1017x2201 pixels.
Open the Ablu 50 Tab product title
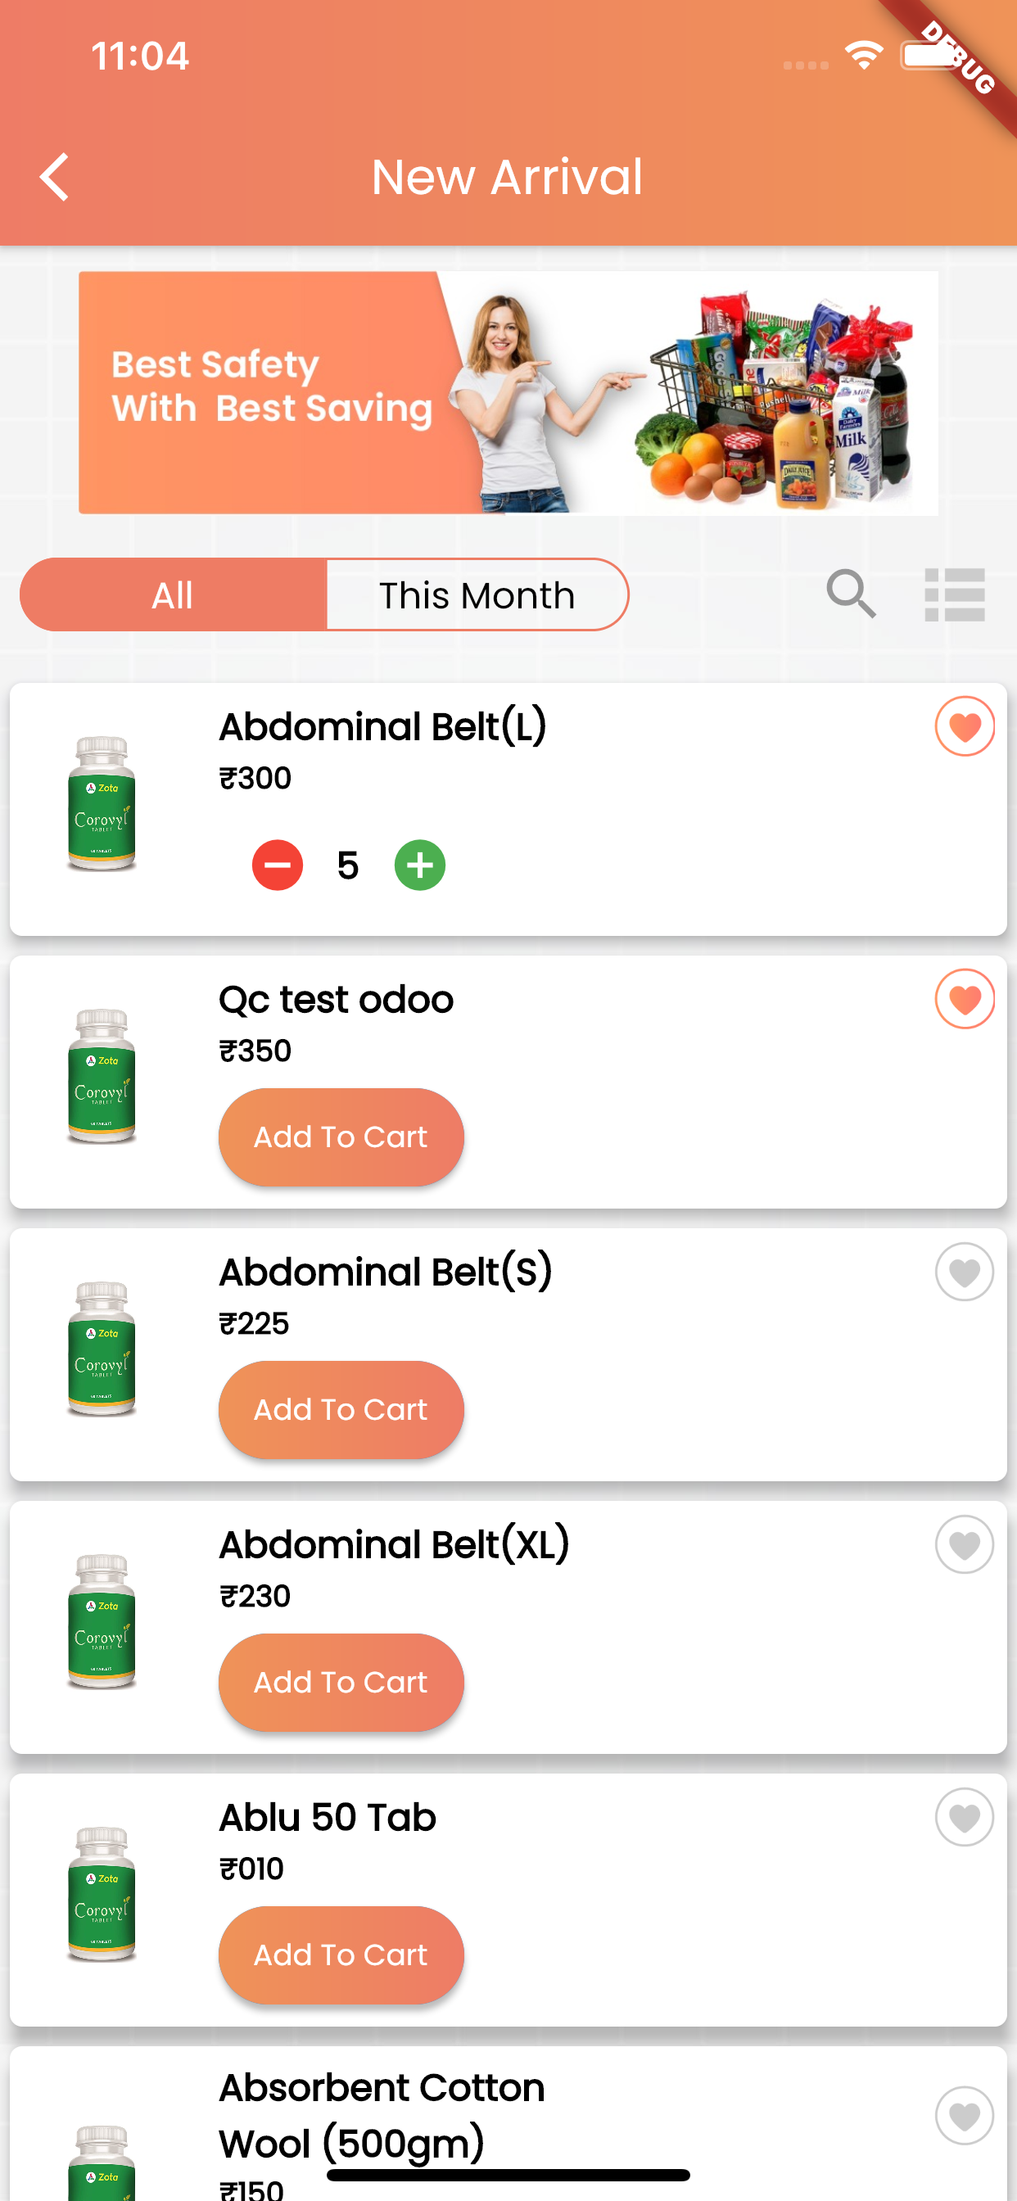tap(328, 1817)
